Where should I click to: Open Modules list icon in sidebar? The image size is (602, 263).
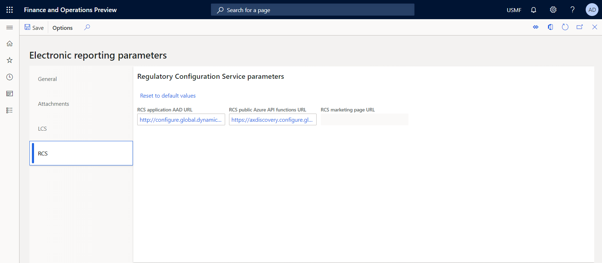[x=10, y=110]
